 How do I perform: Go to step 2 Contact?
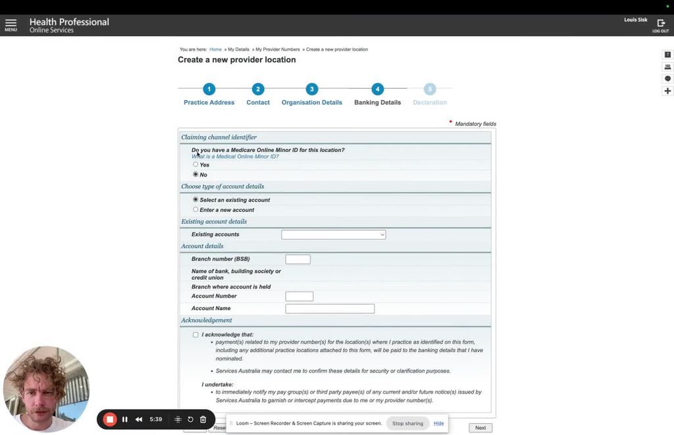click(x=258, y=95)
